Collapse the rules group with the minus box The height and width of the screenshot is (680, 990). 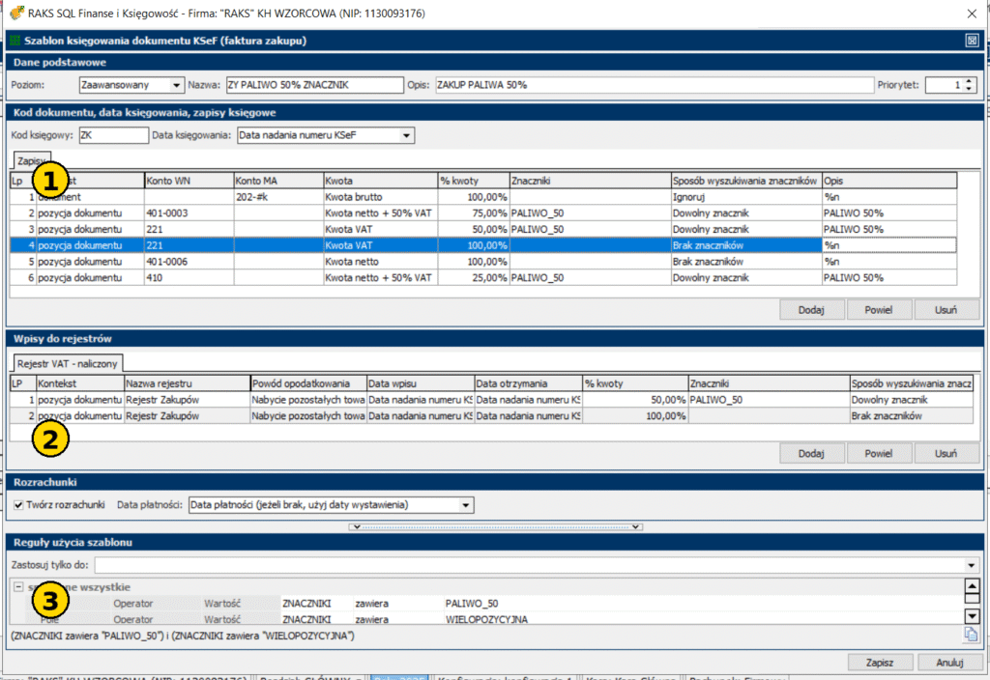click(18, 586)
